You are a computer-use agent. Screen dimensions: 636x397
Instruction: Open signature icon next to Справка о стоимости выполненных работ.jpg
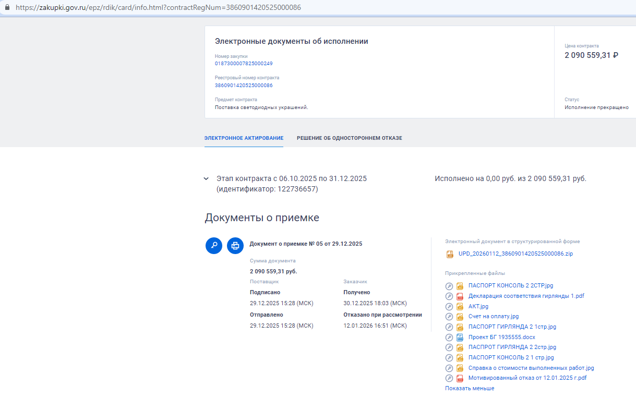449,368
